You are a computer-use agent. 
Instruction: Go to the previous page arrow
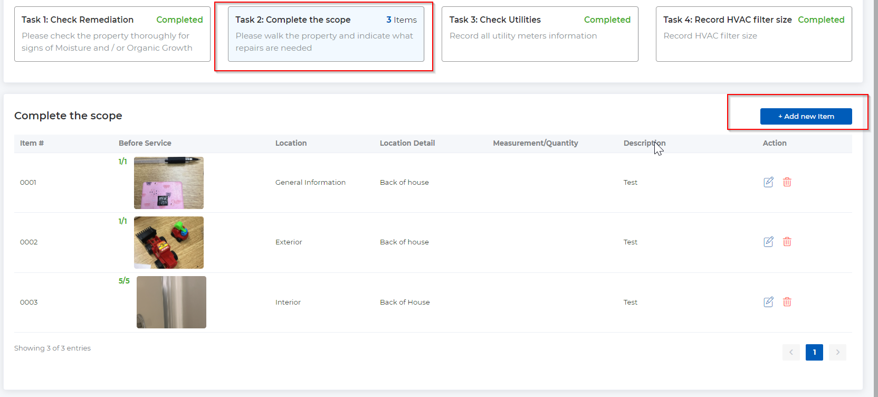791,352
